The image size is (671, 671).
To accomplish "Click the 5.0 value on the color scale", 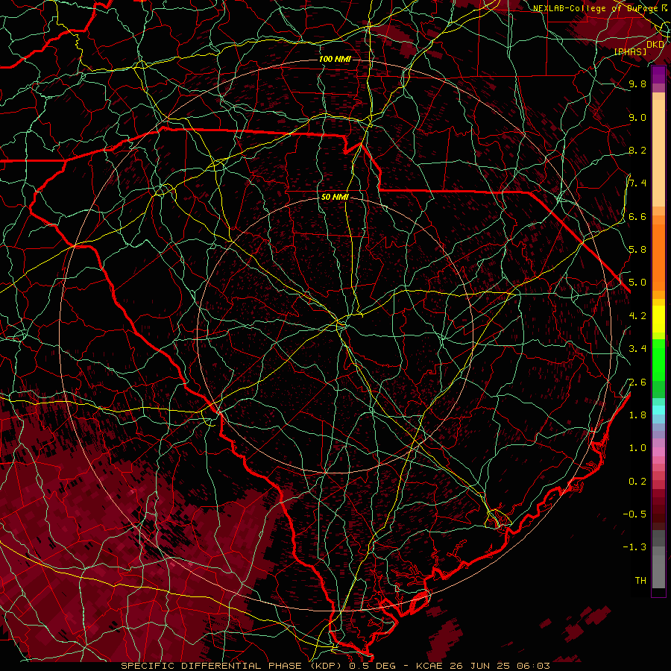I will (637, 283).
